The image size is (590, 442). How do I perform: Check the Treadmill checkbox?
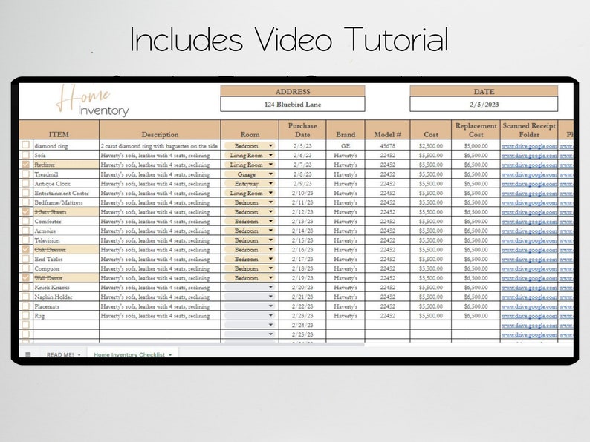point(25,174)
